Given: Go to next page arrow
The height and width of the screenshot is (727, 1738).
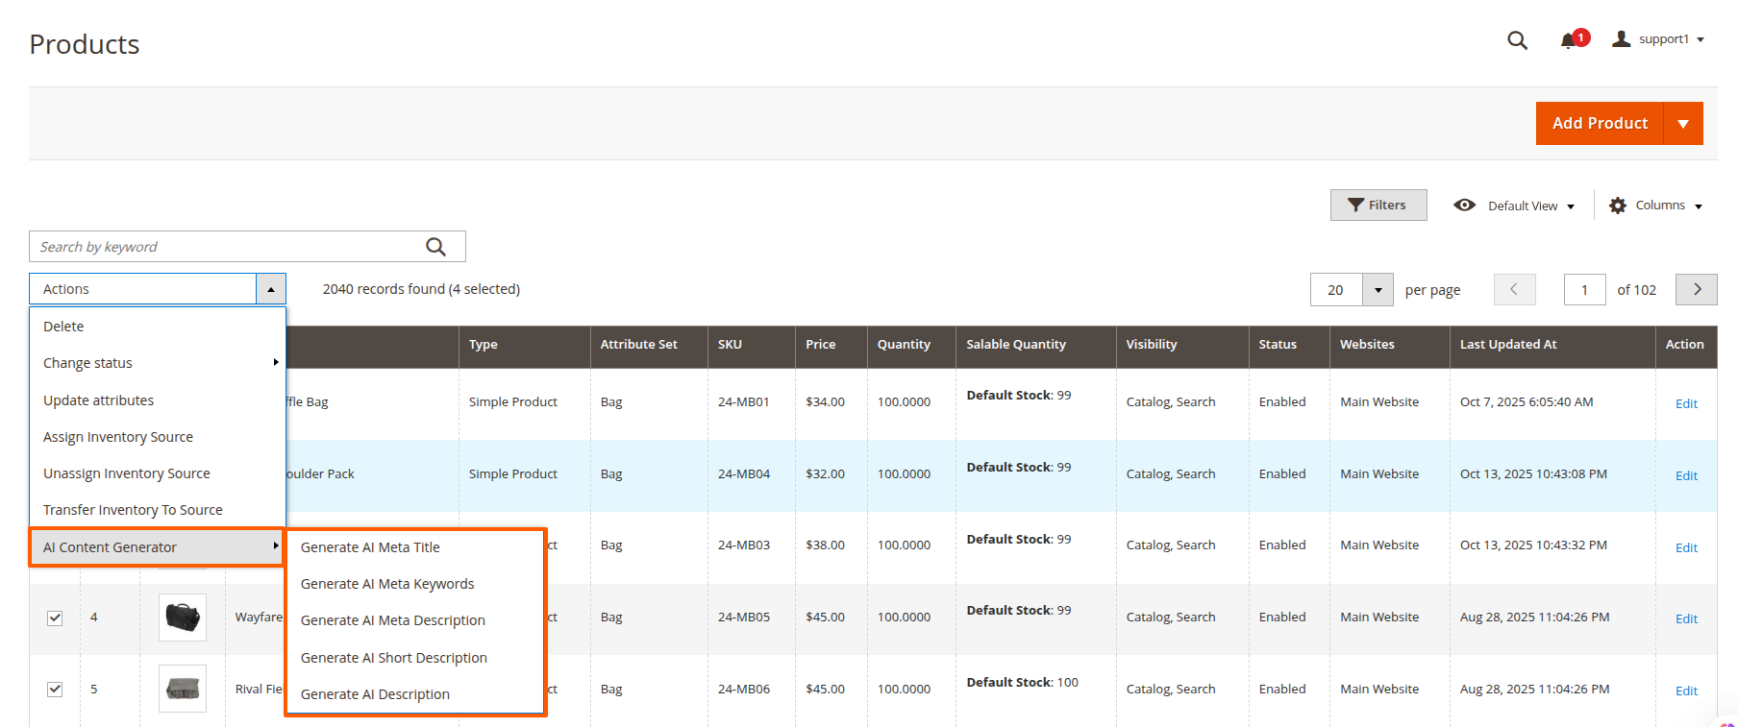Looking at the screenshot, I should [1696, 289].
